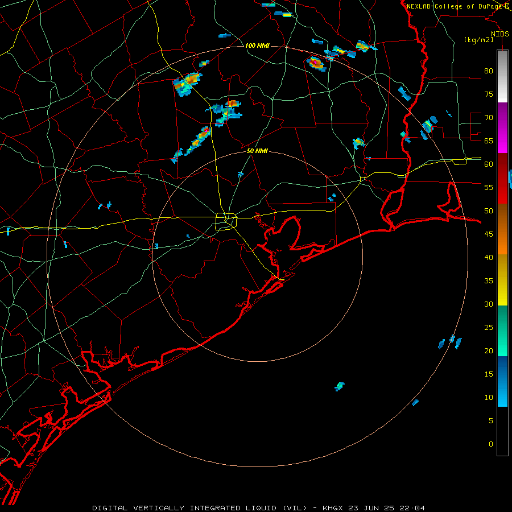Select the blue segment of the color scale
The height and width of the screenshot is (512, 512).
[502, 381]
